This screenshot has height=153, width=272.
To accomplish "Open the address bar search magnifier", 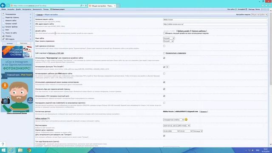I will tap(81, 6).
